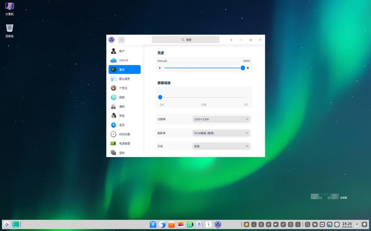Click the 搜索 search field
This screenshot has height=231, width=371.
click(x=185, y=40)
